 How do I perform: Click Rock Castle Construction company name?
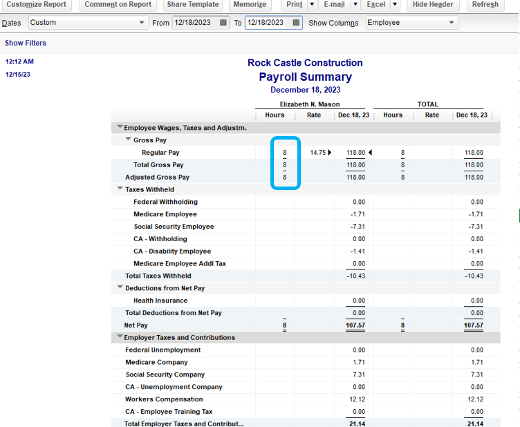(305, 63)
